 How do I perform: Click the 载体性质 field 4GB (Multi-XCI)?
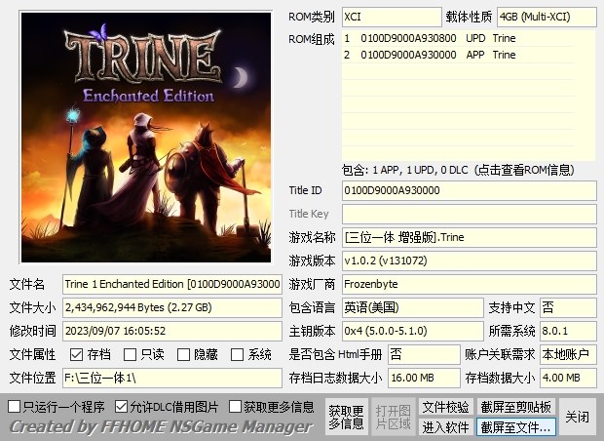[x=547, y=17]
